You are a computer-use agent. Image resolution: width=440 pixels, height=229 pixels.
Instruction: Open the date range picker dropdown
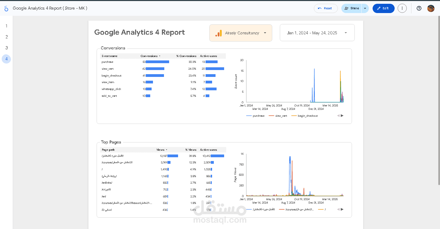pos(345,33)
